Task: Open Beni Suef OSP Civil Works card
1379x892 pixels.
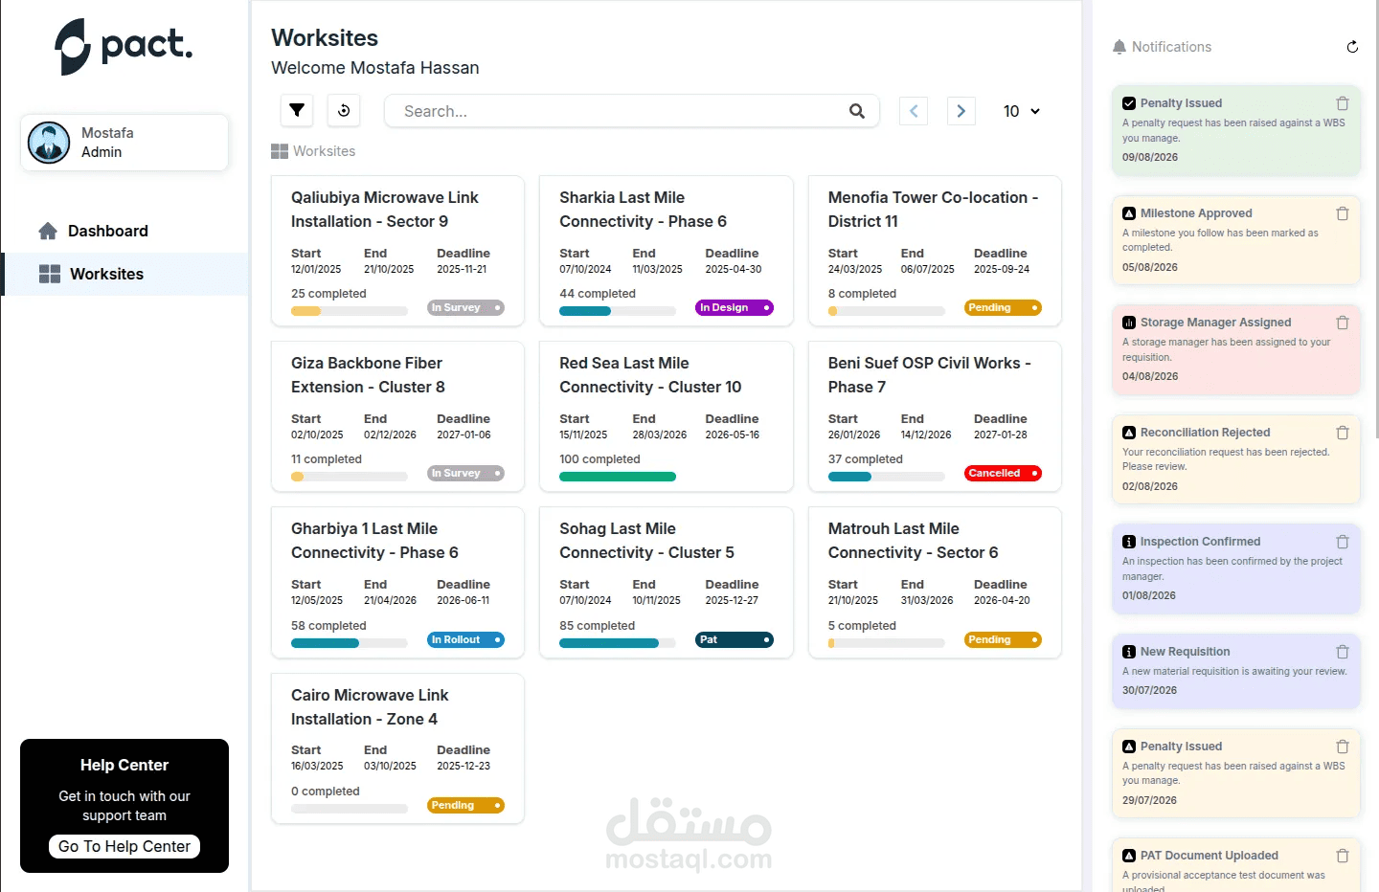Action: (935, 416)
